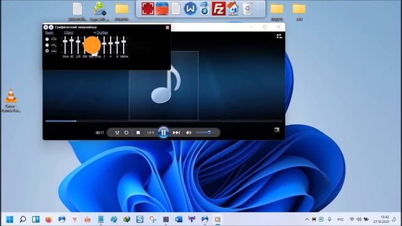Image resolution: width=402 pixels, height=226 pixels.
Task: Switch to library view icon
Action: point(279,36)
